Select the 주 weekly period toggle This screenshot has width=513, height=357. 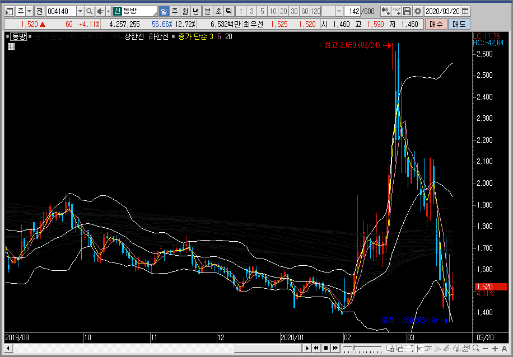175,11
